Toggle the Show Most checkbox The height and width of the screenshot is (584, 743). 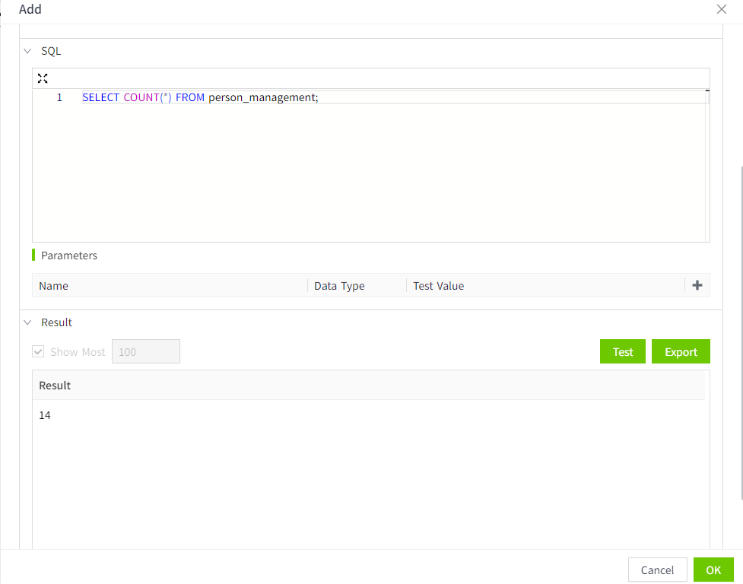tap(38, 352)
